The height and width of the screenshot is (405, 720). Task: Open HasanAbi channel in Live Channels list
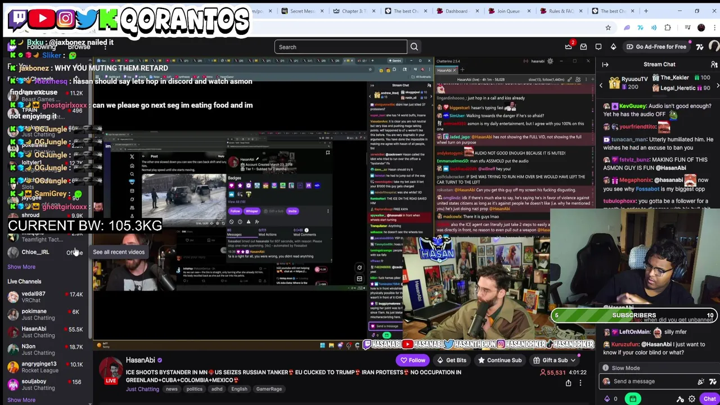tap(45, 332)
